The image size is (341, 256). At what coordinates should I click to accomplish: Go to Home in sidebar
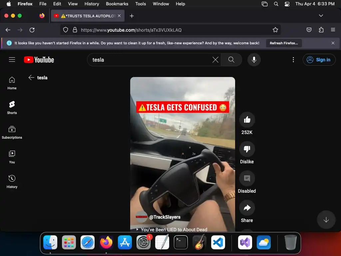(x=12, y=83)
